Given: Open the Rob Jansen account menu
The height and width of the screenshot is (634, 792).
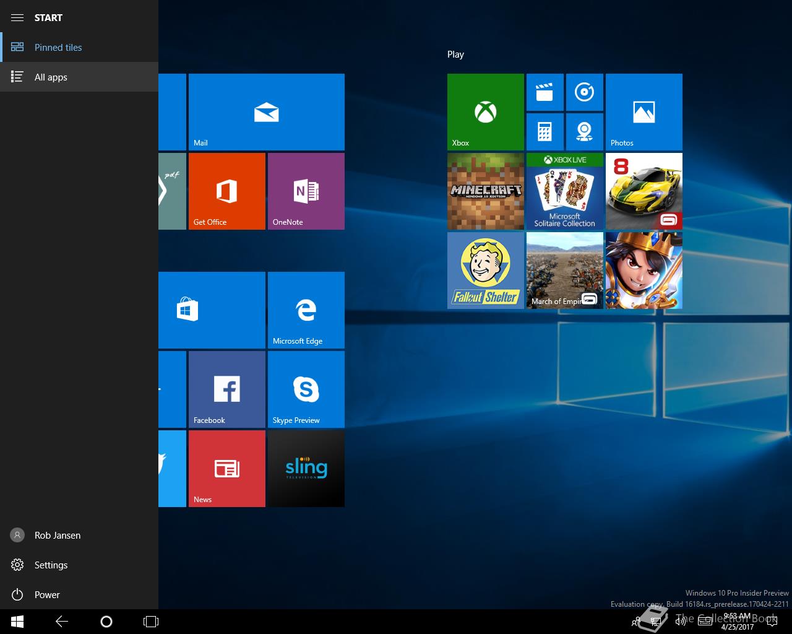Looking at the screenshot, I should (x=79, y=535).
